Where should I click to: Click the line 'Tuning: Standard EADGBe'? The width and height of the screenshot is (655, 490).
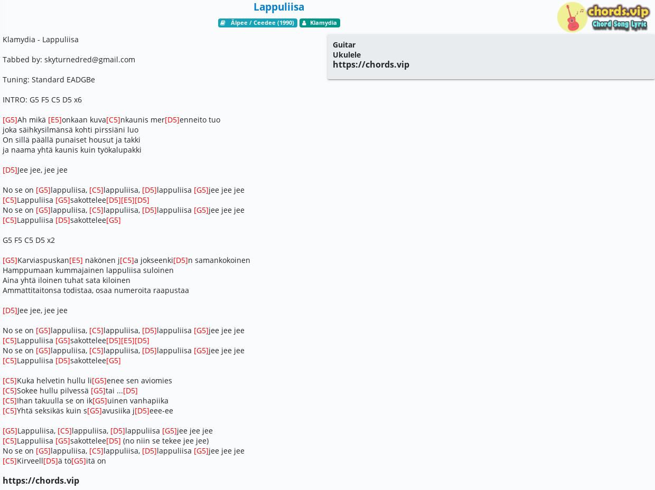[x=49, y=80]
